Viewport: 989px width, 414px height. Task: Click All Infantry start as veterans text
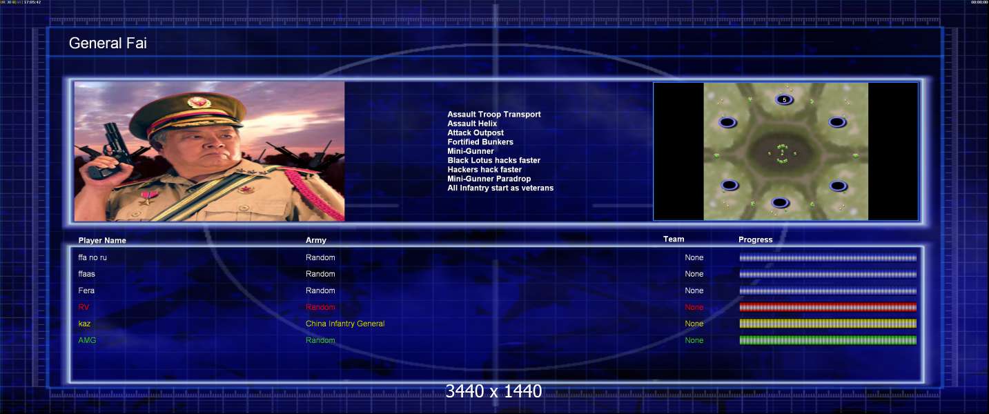pos(500,188)
